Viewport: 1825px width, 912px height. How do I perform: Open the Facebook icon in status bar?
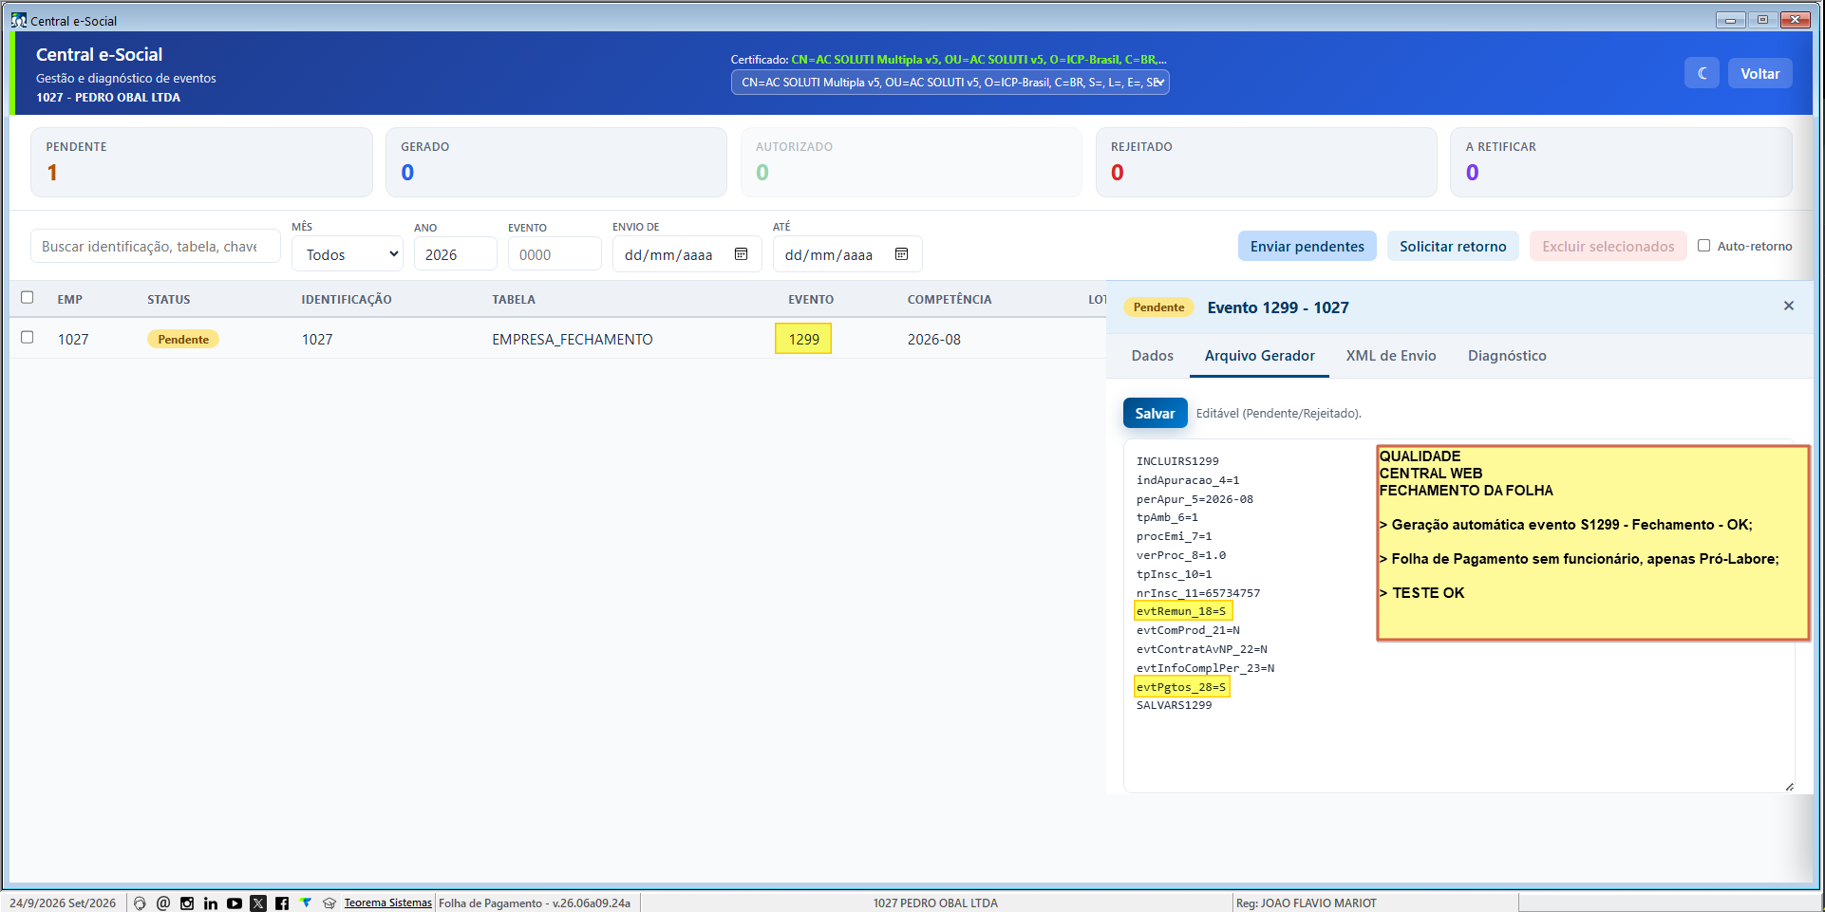pos(282,903)
